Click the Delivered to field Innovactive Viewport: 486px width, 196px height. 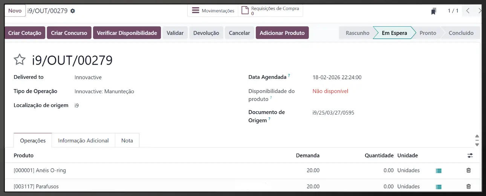pyautogui.click(x=88, y=77)
